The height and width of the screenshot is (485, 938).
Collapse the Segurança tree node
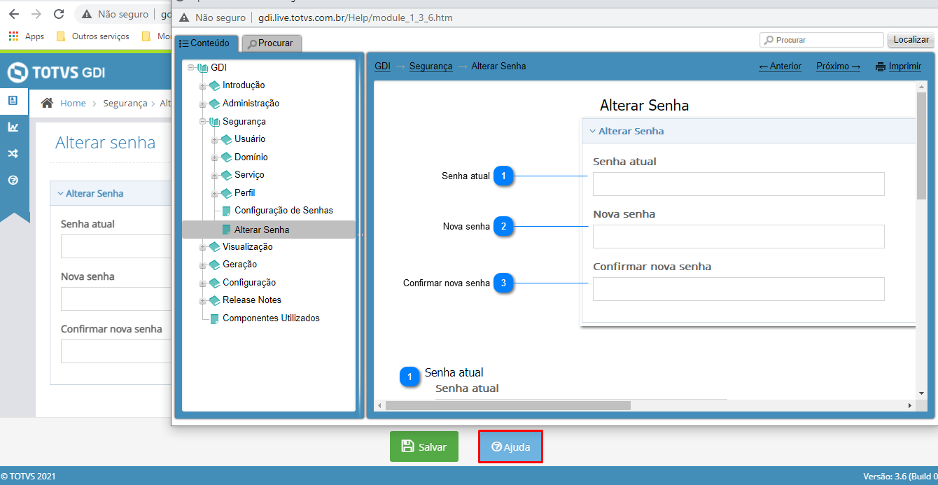pyautogui.click(x=202, y=122)
